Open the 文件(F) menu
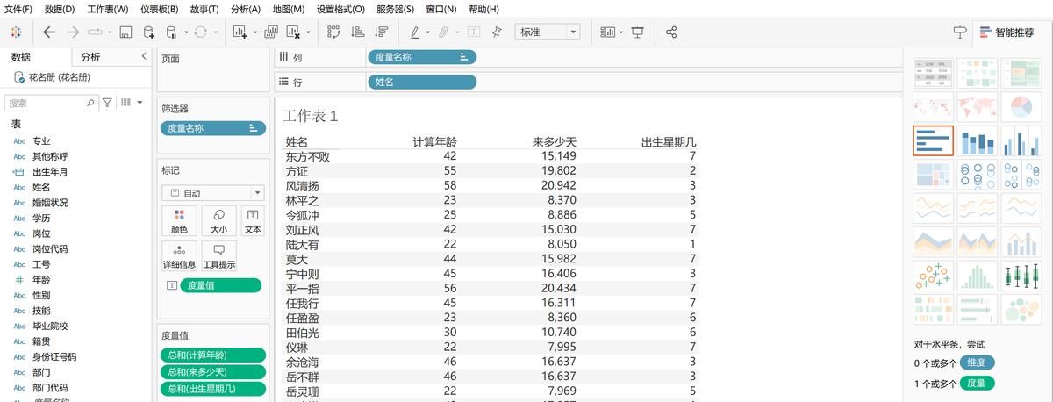This screenshot has width=1053, height=402. coord(18,9)
